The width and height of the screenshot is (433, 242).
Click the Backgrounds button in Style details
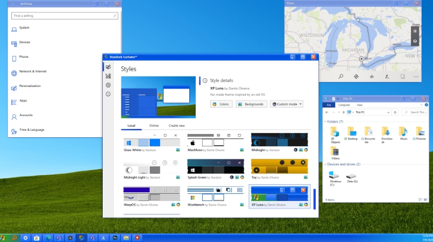point(251,104)
